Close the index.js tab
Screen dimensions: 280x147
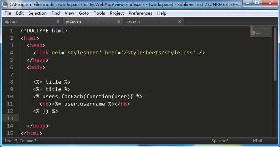179,22
